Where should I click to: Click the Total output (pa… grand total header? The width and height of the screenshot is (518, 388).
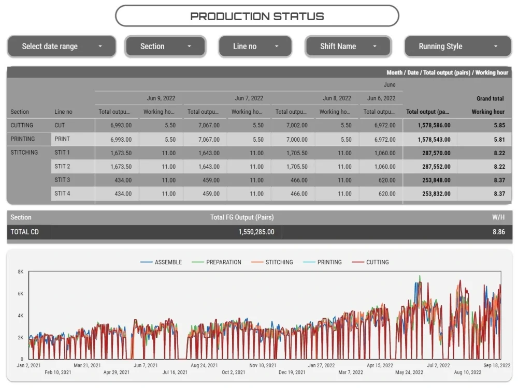click(427, 112)
